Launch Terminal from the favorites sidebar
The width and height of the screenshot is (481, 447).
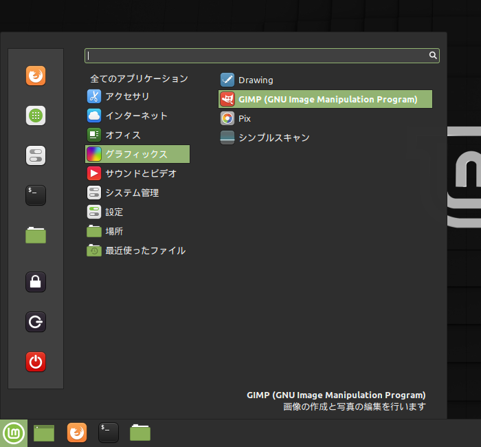tap(36, 195)
